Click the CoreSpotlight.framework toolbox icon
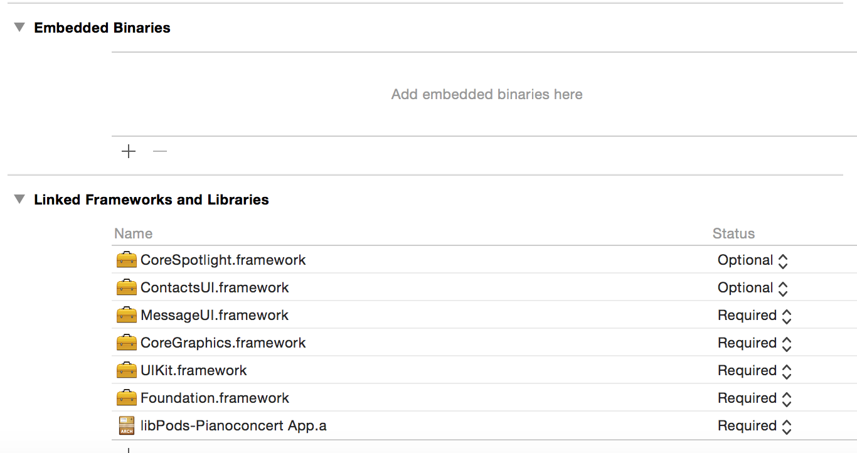 [127, 260]
